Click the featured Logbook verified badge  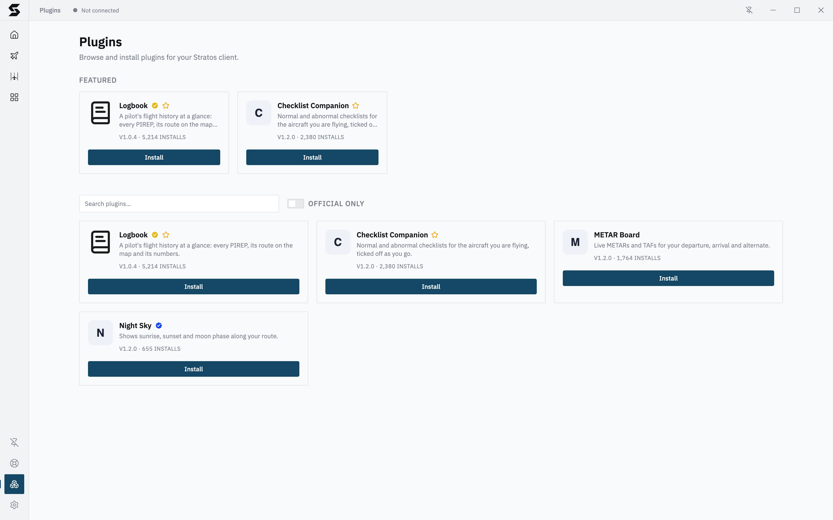[155, 106]
